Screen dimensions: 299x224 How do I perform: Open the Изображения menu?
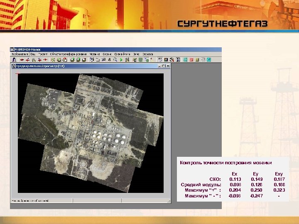20,54
